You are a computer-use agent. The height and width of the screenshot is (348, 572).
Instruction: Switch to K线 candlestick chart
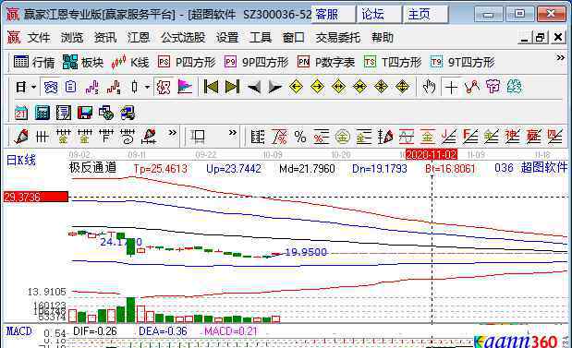(130, 63)
